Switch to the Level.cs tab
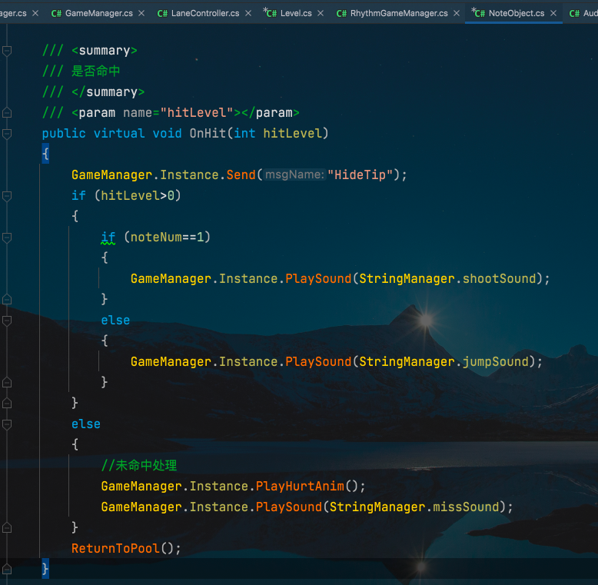The image size is (598, 585). point(295,13)
